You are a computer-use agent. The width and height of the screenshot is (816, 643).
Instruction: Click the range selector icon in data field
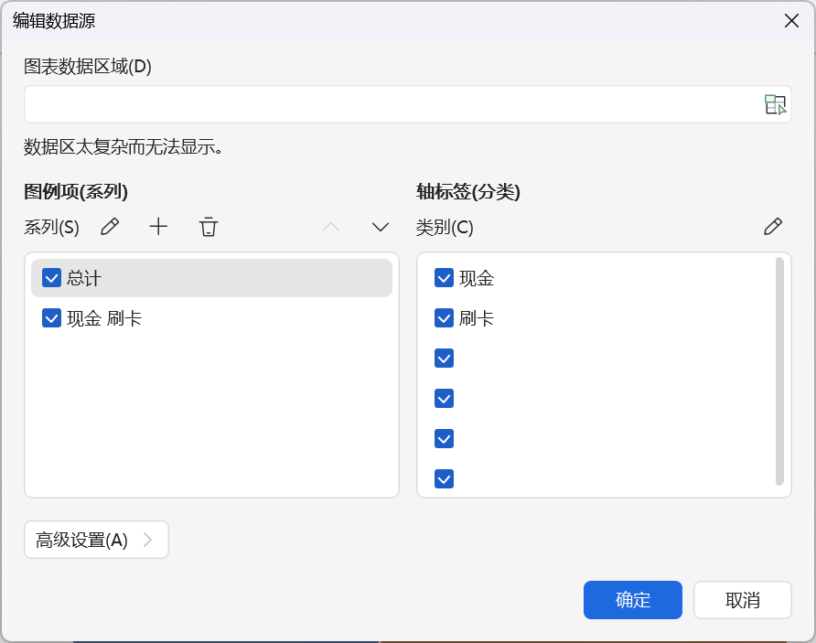[775, 104]
